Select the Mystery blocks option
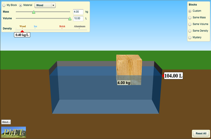This screenshot has height=139, width=211. (x=190, y=37)
